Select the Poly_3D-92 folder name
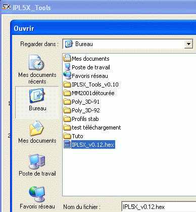This screenshot has width=196, height=212. point(86,110)
